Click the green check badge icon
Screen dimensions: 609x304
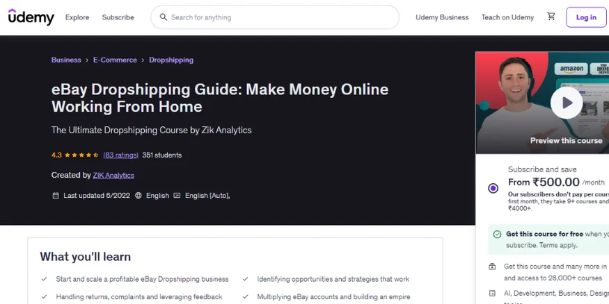497,235
